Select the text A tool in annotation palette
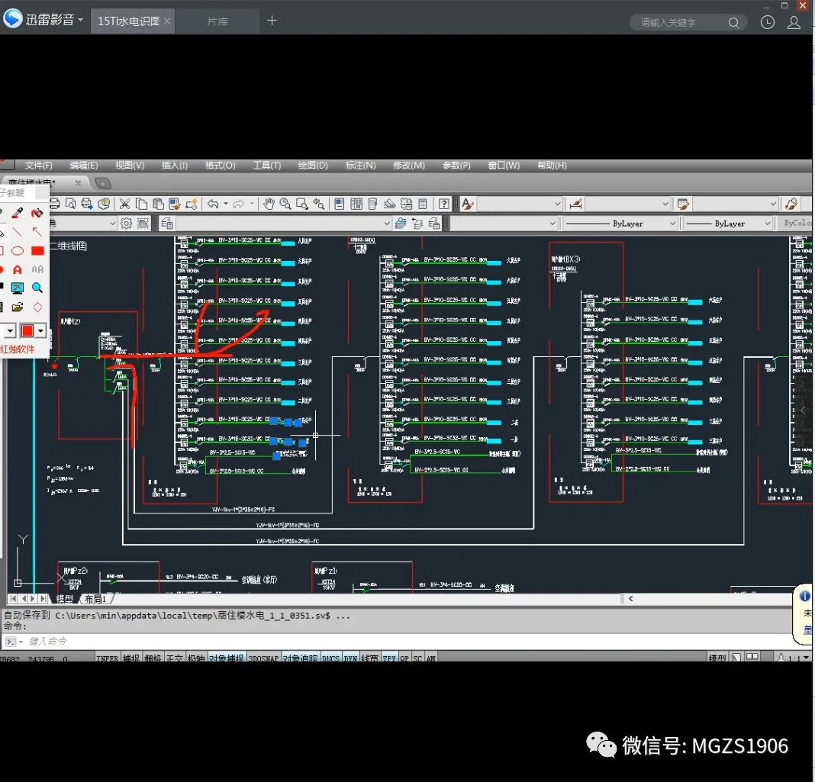 tap(17, 269)
